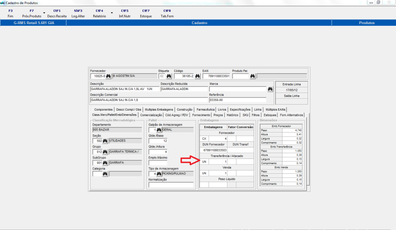
Task: Switch to Estoques tab
Action: tap(270, 115)
